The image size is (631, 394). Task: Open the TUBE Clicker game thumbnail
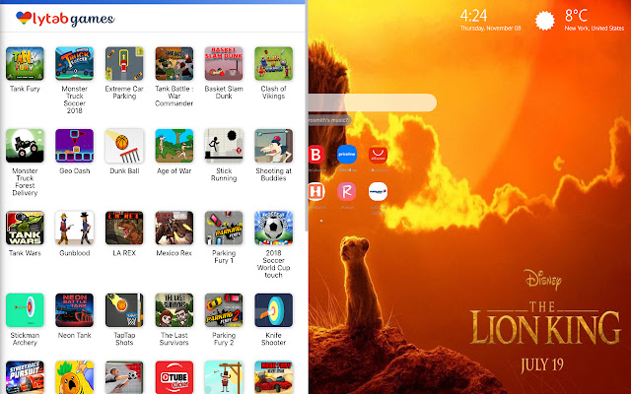coord(175,377)
